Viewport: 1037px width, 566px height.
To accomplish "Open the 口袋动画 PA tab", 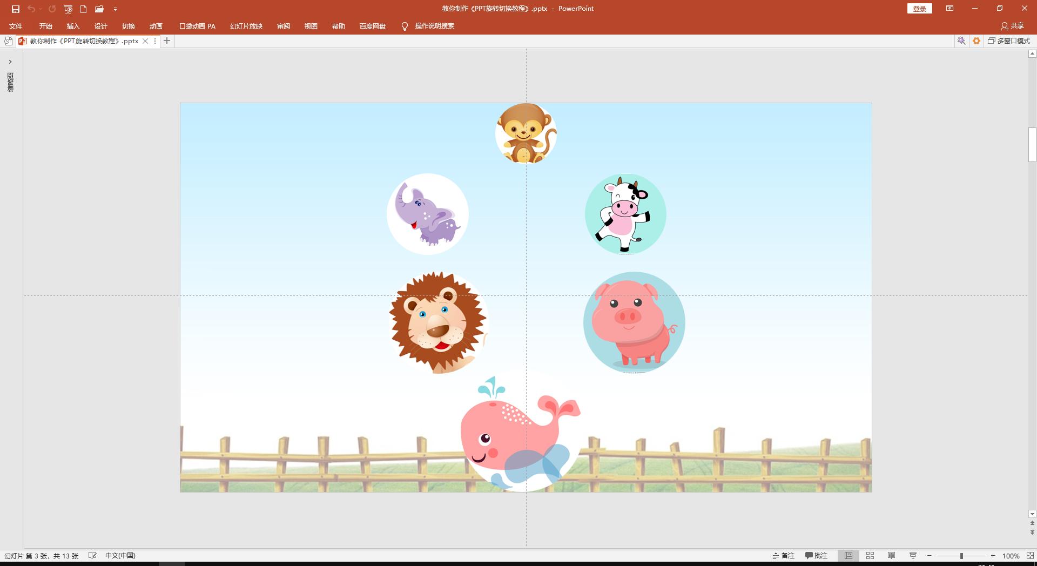I will (x=197, y=26).
